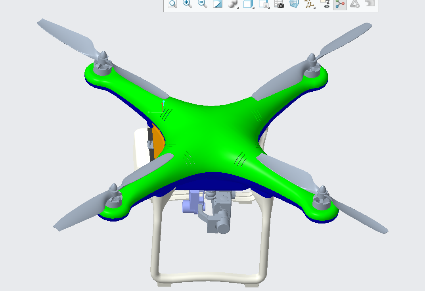
Task: Open the View Manager dropdown
Action: click(x=264, y=4)
